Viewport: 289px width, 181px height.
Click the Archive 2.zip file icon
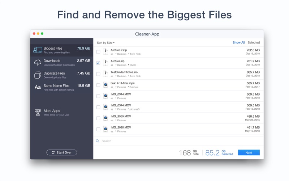105,52
